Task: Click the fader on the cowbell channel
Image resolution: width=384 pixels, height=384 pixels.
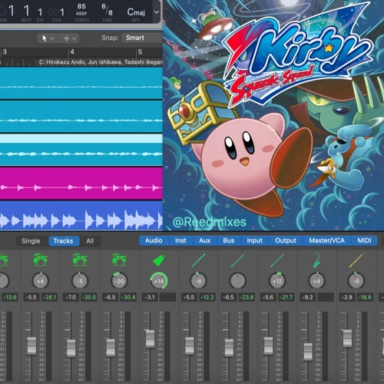Action: tap(150, 339)
